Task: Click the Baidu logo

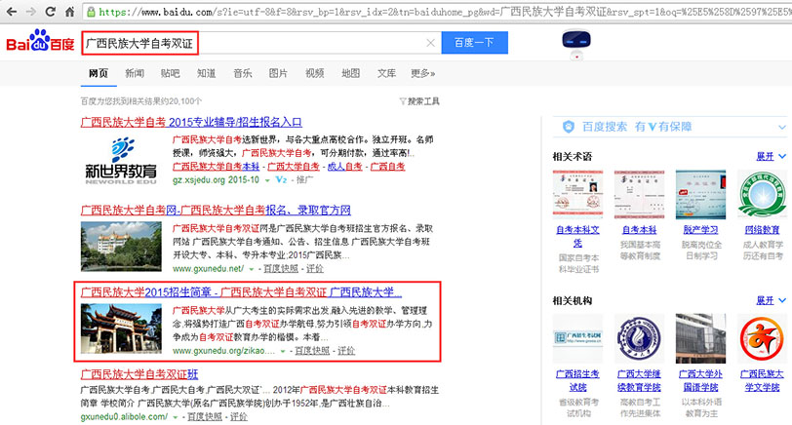Action: point(40,41)
